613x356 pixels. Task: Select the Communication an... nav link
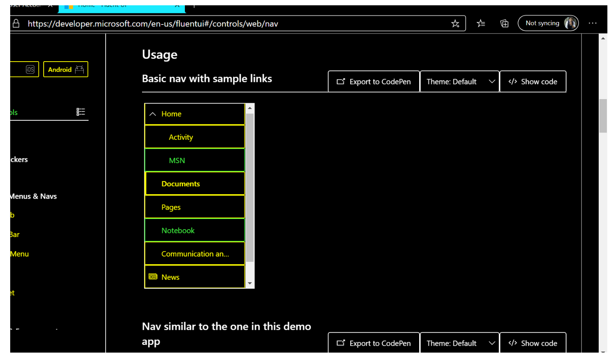point(195,254)
